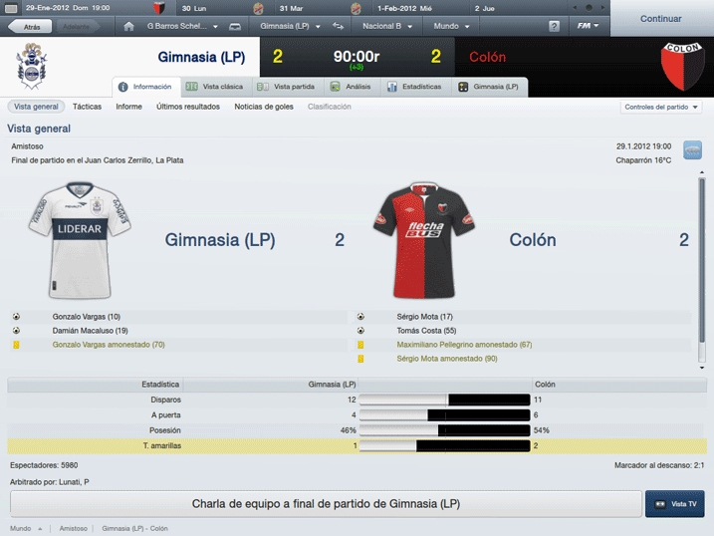Switch to the Estadísticas tab
714x536 pixels.
[x=415, y=87]
